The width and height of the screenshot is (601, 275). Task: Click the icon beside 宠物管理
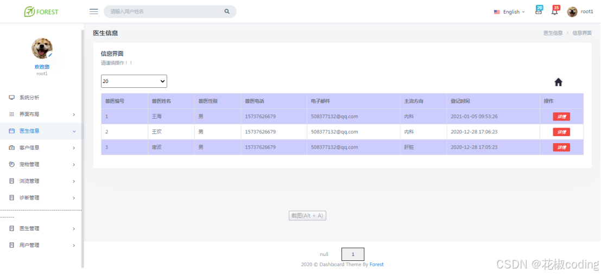(11, 164)
